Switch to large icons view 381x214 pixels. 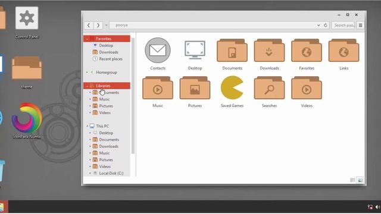point(360,180)
